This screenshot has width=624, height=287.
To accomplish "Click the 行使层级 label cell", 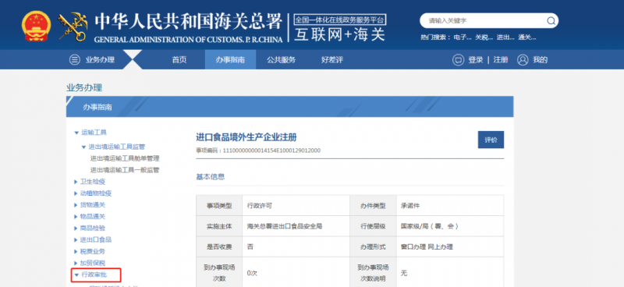I will pos(374,226).
